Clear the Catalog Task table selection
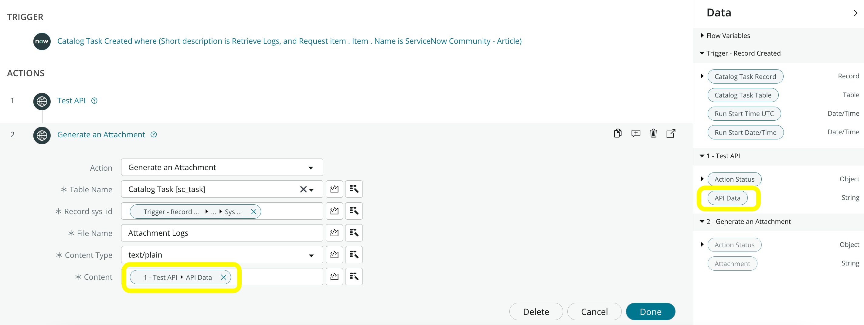 (x=303, y=189)
